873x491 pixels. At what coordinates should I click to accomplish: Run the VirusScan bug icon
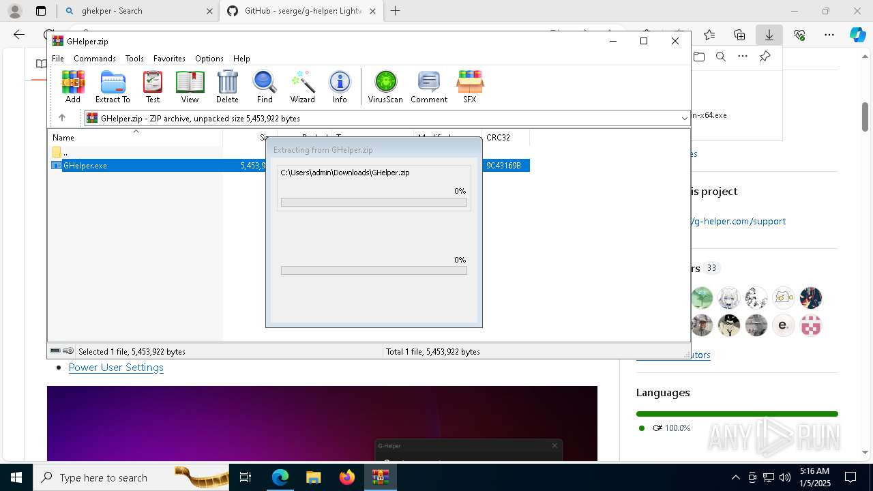click(385, 87)
